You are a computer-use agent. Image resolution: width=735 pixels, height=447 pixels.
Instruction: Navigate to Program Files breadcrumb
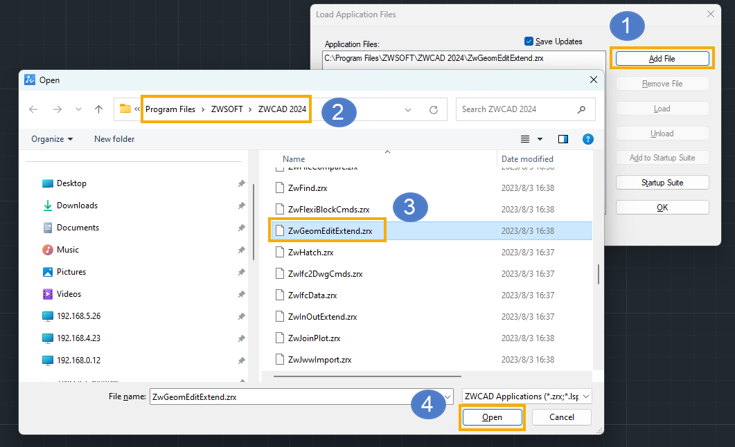click(170, 109)
